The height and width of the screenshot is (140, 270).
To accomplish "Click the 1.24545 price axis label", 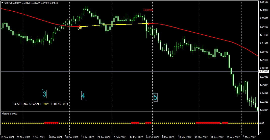I will (264, 93).
